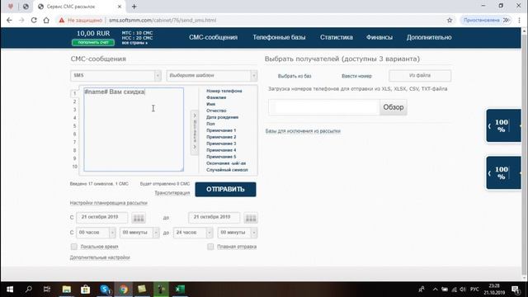
Task: Open the end 00 минуты dropdown
Action: coord(238,233)
